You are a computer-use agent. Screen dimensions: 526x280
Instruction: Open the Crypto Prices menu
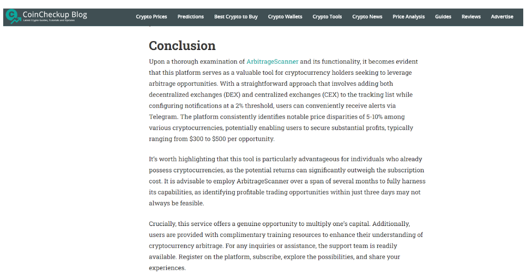(x=151, y=17)
